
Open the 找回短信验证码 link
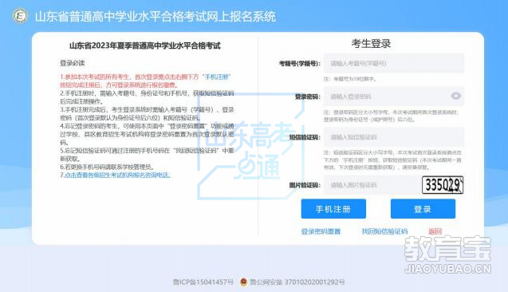pos(384,231)
